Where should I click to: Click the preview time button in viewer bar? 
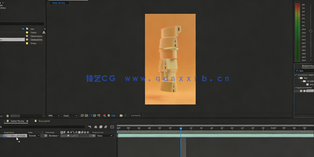136,115
